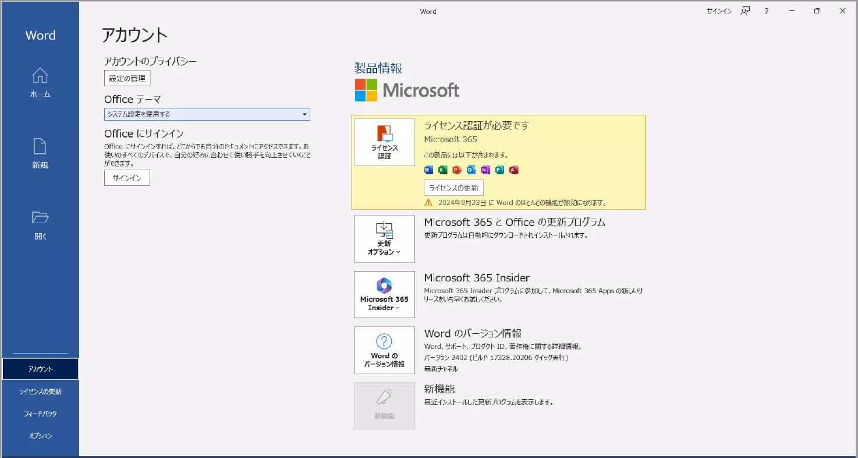The height and width of the screenshot is (458, 858).
Task: Click the Manage Settings (設定の管理) button
Action: (x=127, y=78)
